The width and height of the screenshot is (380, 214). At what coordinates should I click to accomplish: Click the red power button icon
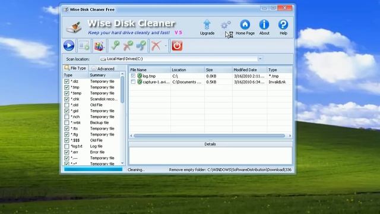coord(177,46)
